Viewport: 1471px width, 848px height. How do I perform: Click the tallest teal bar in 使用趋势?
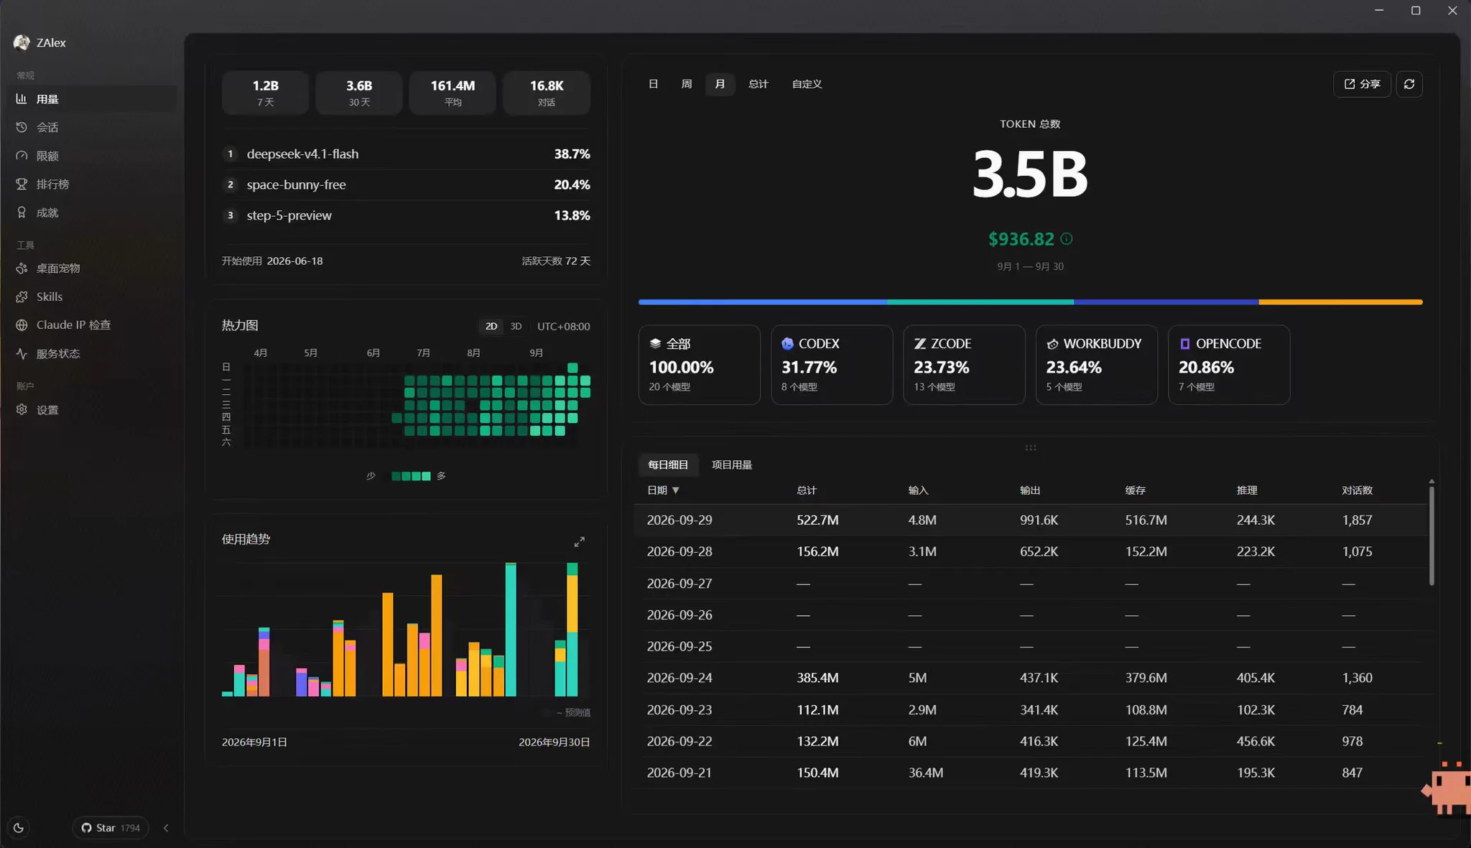coord(511,630)
